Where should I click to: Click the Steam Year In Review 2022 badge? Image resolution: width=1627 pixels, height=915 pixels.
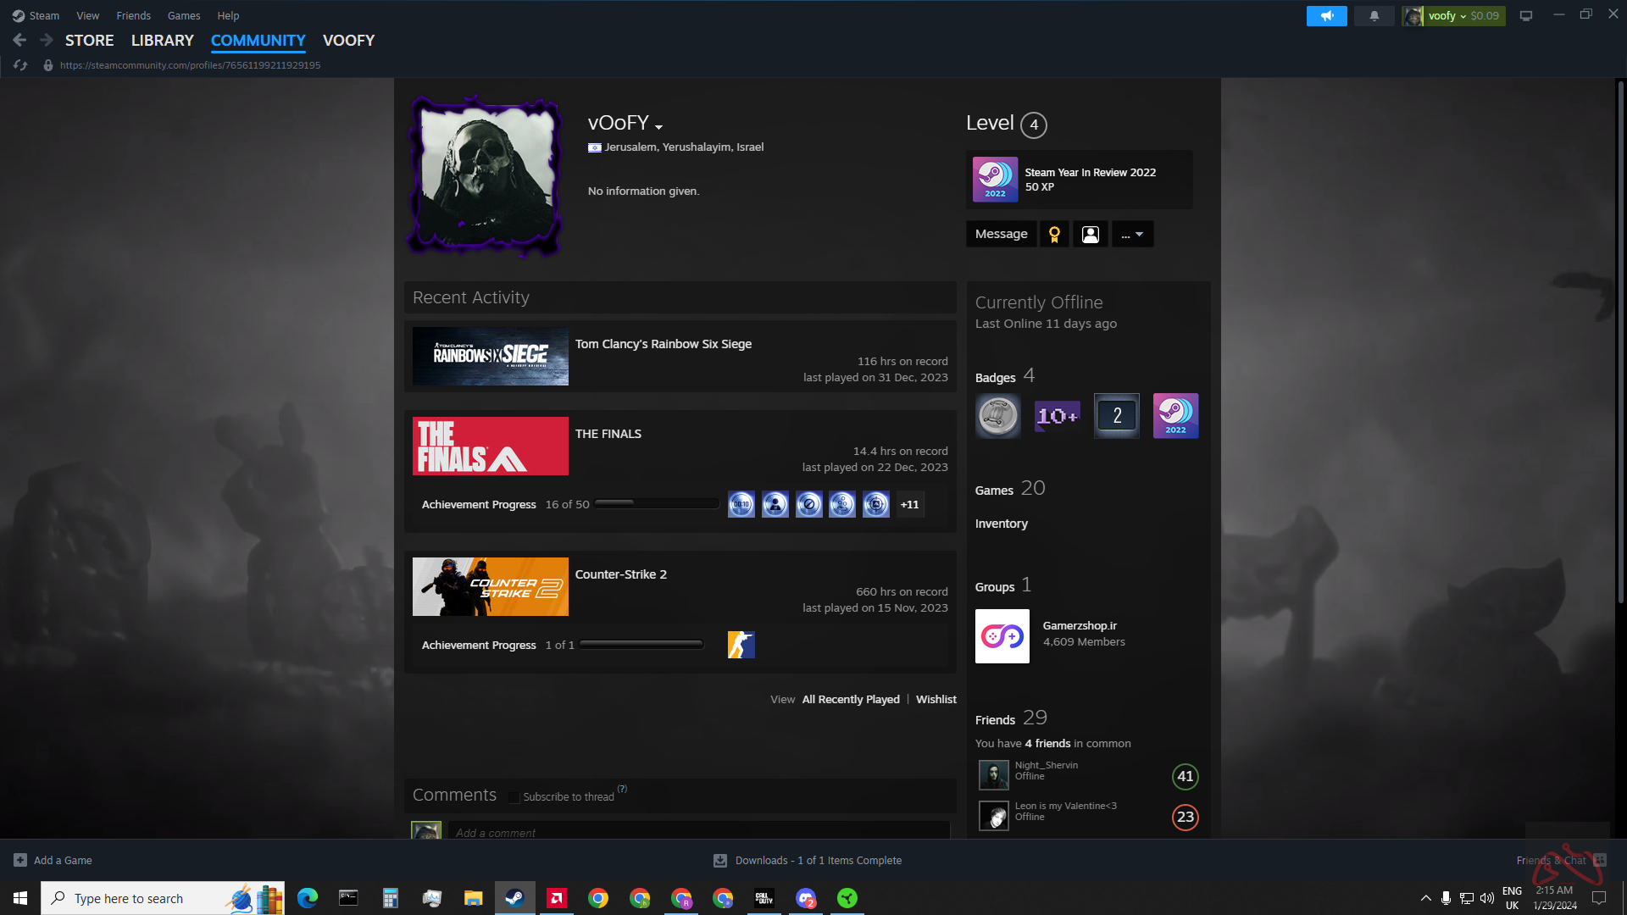(x=995, y=180)
